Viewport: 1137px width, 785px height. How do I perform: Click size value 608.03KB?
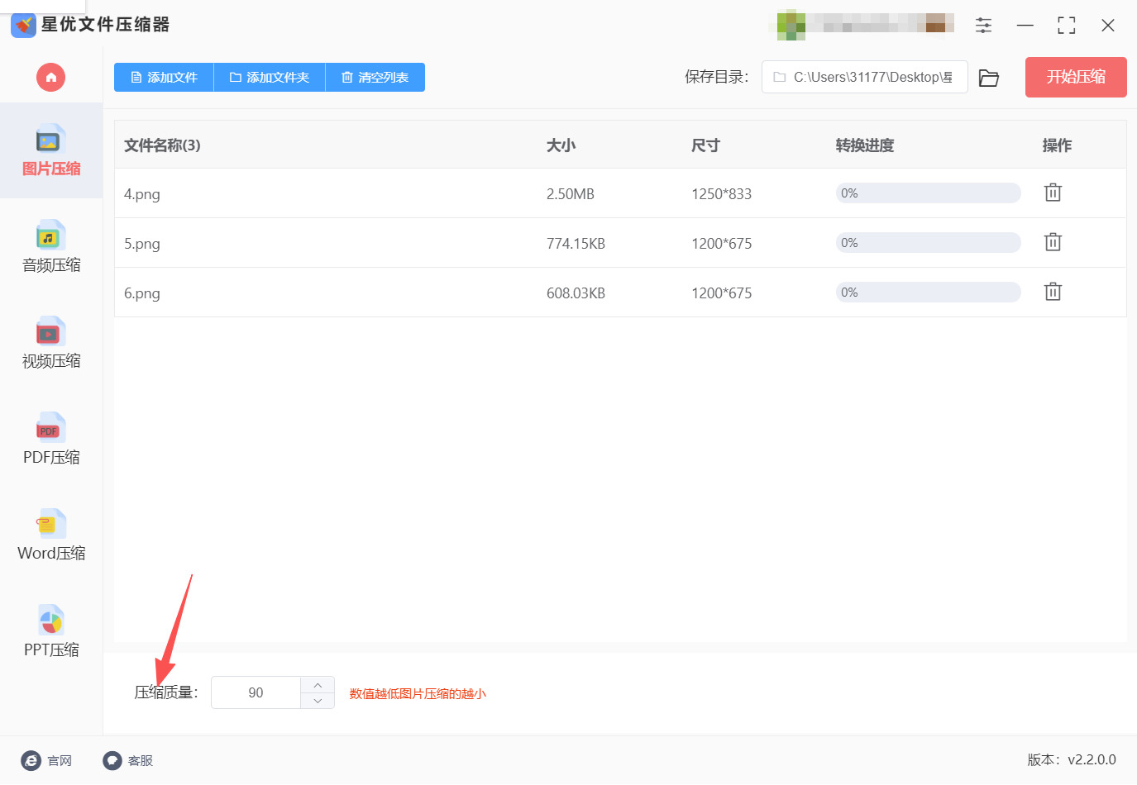576,293
